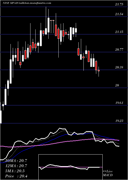Click the 50MA : 20.7 legend text
The height and width of the screenshot is (180, 128).
16,160
